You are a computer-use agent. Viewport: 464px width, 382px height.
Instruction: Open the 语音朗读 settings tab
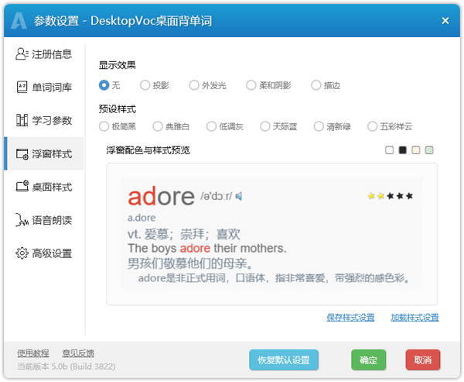point(44,220)
